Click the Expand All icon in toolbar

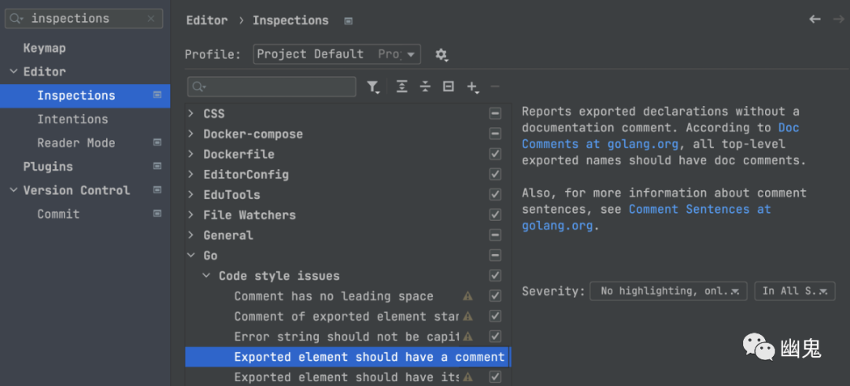click(402, 86)
